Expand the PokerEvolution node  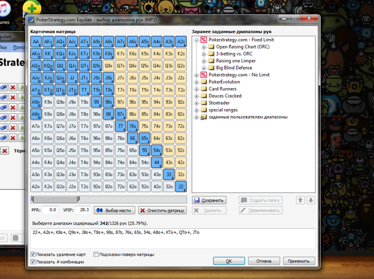pyautogui.click(x=197, y=82)
